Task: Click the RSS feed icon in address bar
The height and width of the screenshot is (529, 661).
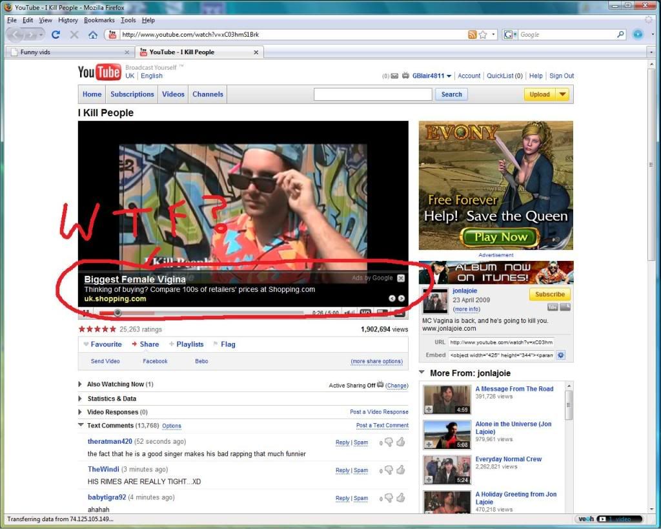Action: point(473,35)
